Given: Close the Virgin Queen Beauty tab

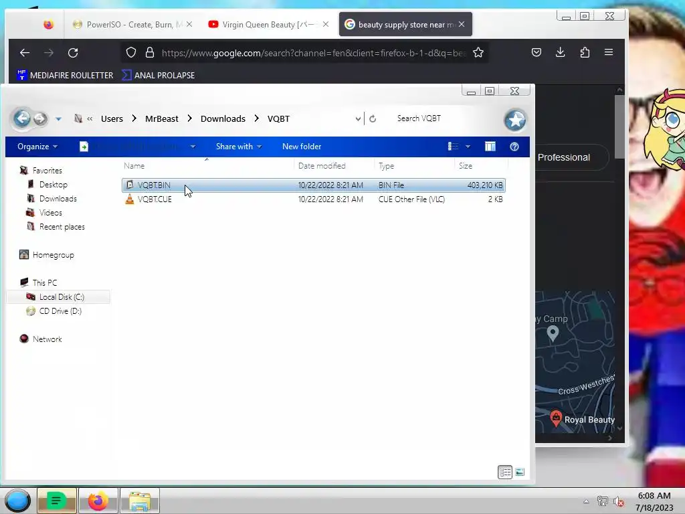Looking at the screenshot, I should click(x=326, y=25).
